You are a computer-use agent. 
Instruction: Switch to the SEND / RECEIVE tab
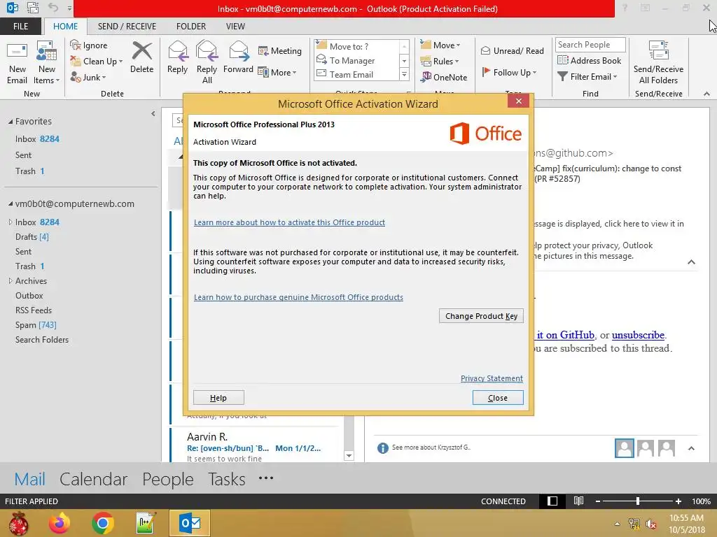pyautogui.click(x=127, y=27)
